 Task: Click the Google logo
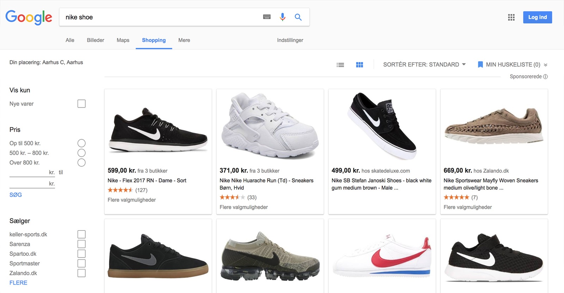coord(29,17)
